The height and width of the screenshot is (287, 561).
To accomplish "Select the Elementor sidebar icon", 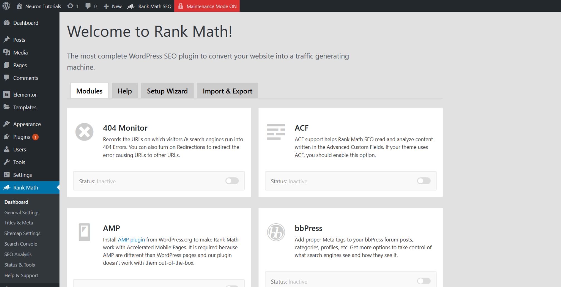I will tap(7, 95).
